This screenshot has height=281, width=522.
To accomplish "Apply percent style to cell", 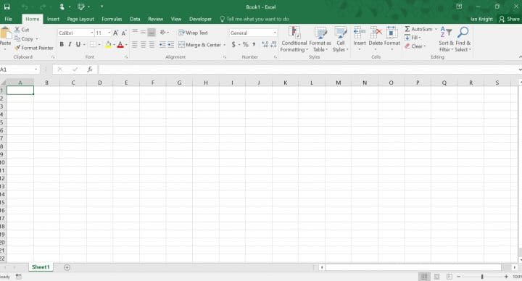I will click(245, 44).
